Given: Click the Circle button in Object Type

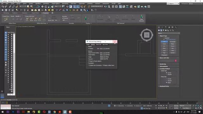Looking at the screenshot, I should [x=164, y=44].
